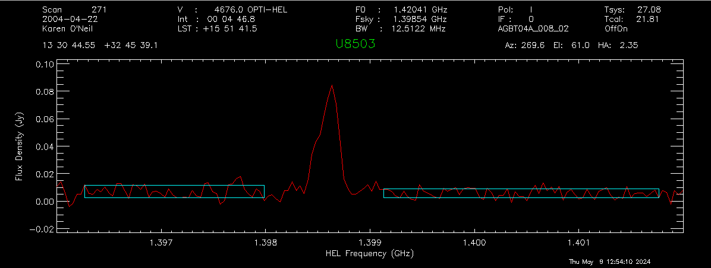This screenshot has width=711, height=268.
Task: Select the Scan 271 header text
Action: coord(75,9)
